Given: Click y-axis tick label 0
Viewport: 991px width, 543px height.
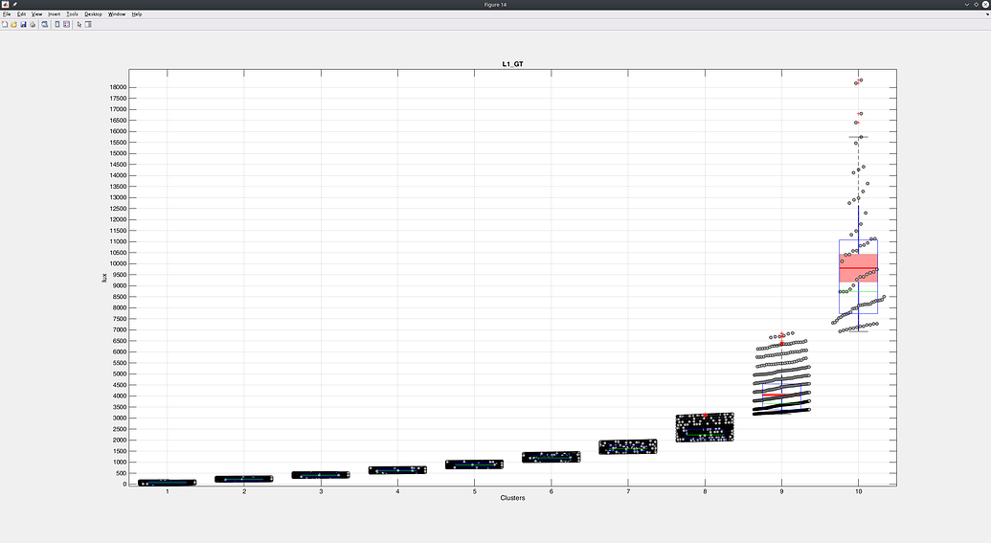Looking at the screenshot, I should coord(125,485).
